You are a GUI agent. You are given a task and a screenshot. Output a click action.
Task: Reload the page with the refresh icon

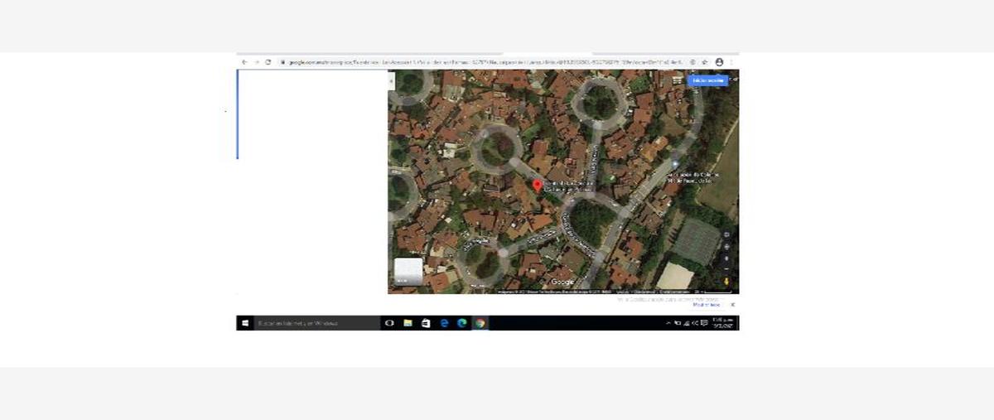pos(268,62)
